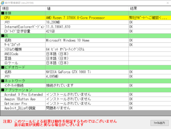Select the ■ビデオカード section row
This screenshot has height=129, width=171.
pos(85,67)
